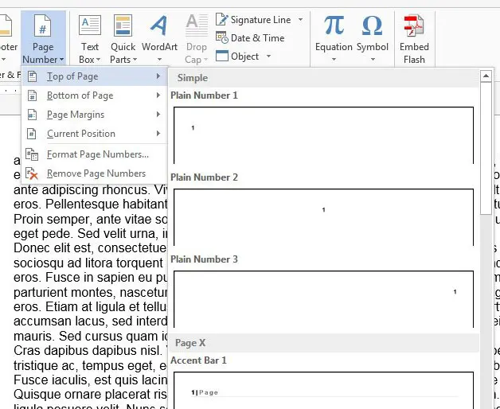The width and height of the screenshot is (500, 409).
Task: Select Plain Number 3 preview
Action: 322,299
